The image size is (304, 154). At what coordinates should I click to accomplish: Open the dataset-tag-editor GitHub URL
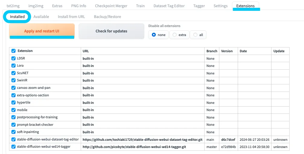point(143,140)
